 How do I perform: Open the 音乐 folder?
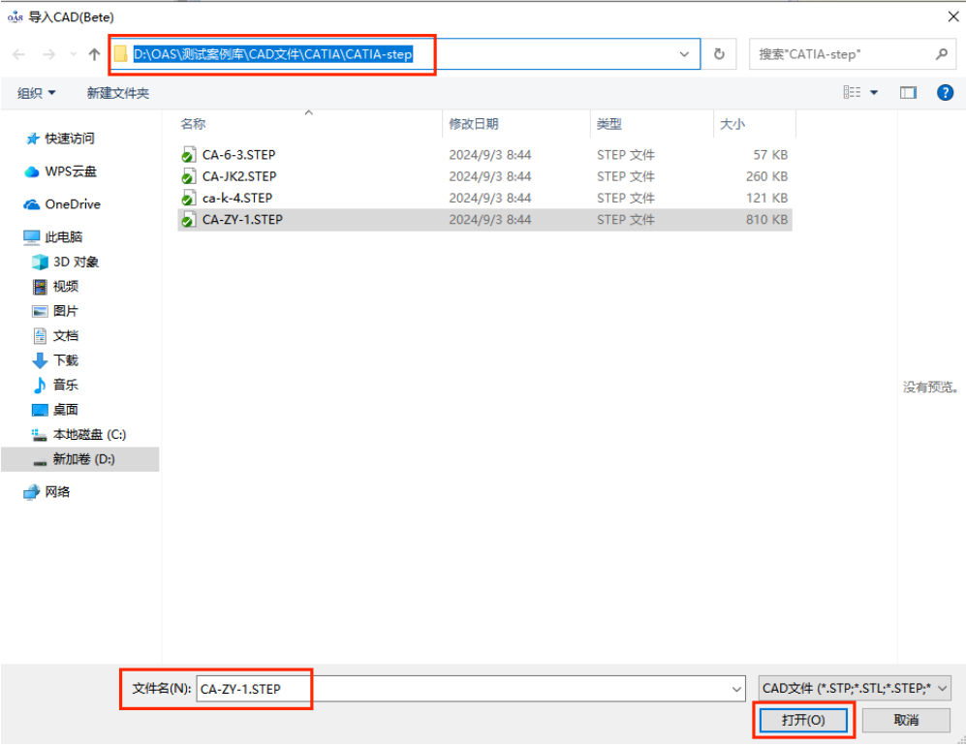coord(55,385)
